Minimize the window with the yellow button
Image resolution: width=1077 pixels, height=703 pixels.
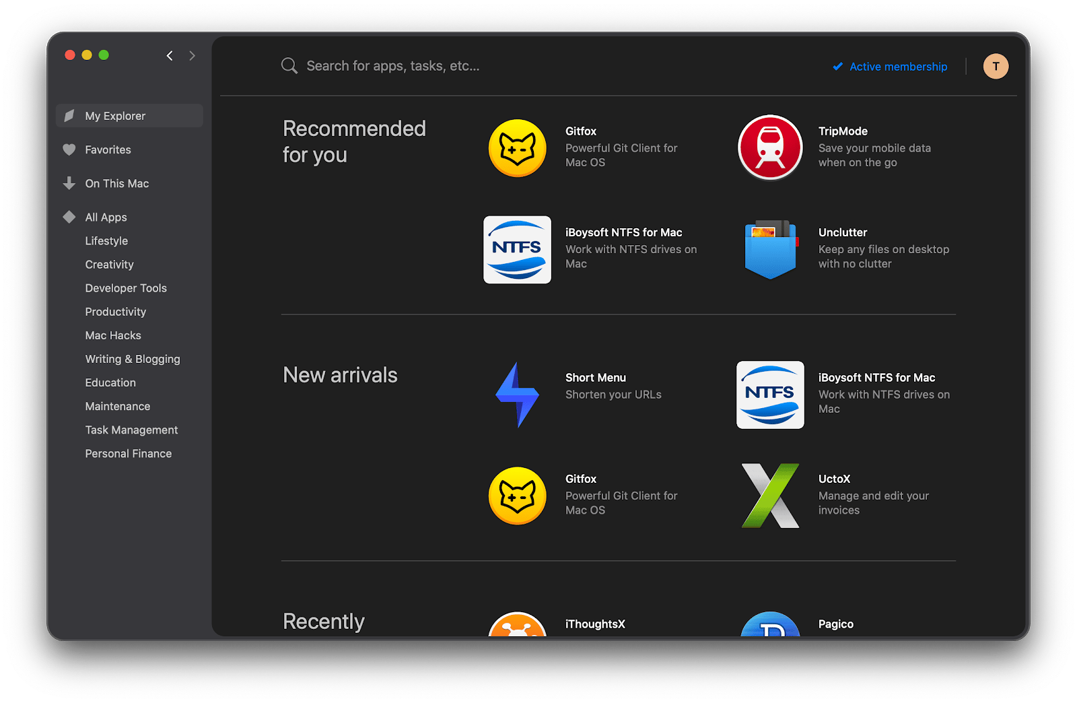87,55
